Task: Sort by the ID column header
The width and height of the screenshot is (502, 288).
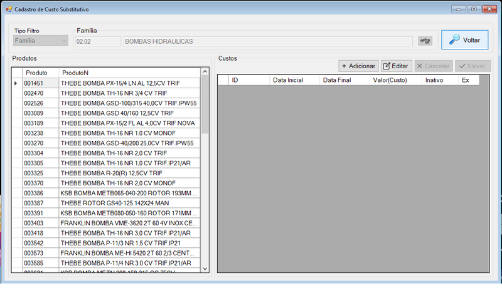Action: click(249, 80)
